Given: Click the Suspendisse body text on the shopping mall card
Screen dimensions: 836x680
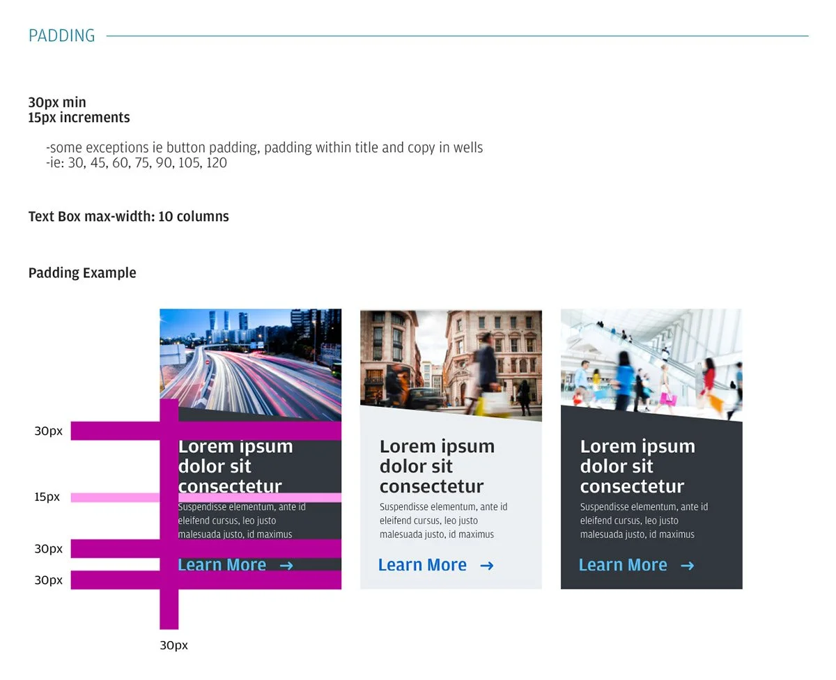Looking at the screenshot, I should tap(644, 520).
